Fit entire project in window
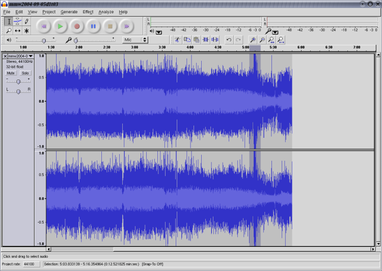Screen dimensions: 382x271 (281, 39)
